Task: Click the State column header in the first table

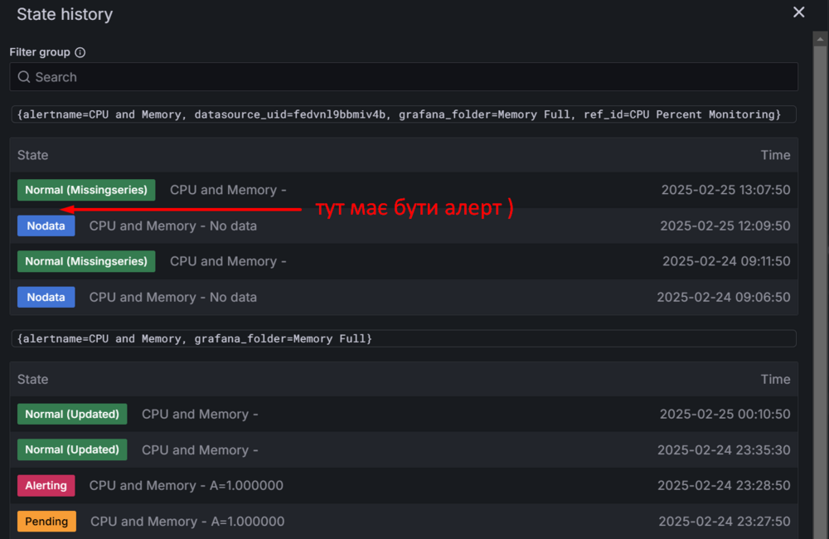Action: pos(33,155)
